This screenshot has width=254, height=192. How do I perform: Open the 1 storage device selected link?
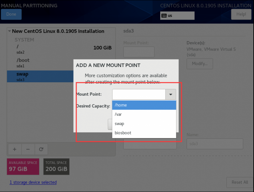click(x=33, y=182)
